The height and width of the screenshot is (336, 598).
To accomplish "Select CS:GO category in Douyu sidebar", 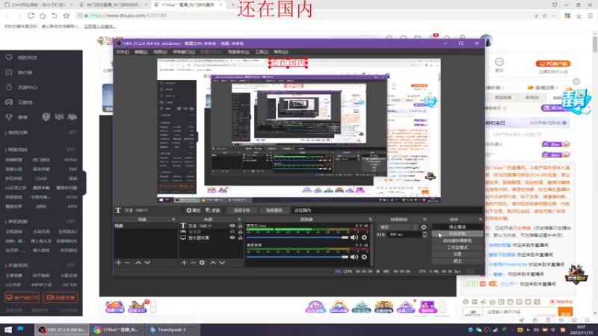I will (41, 178).
